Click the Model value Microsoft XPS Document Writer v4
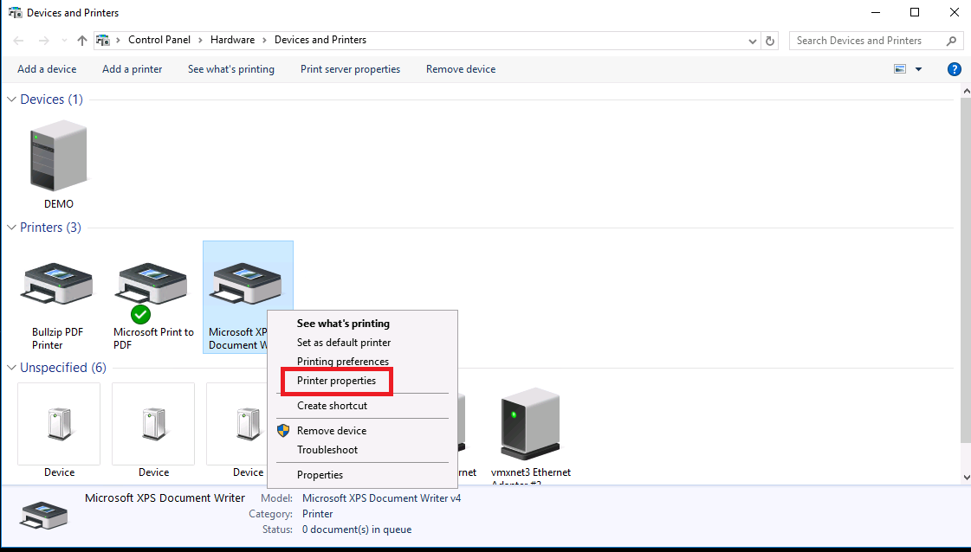This screenshot has width=971, height=552. [381, 498]
